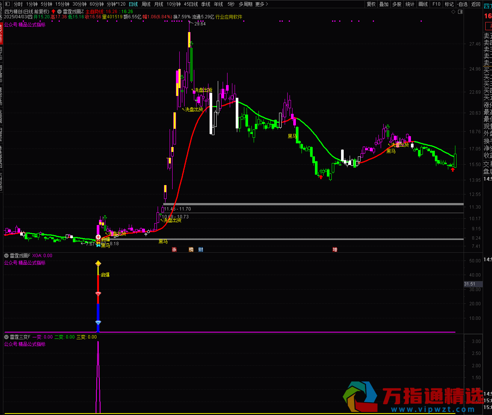Viewport: 492px width, 415px height.
Task: Click the 涨 event marker icon
Action: 174,249
